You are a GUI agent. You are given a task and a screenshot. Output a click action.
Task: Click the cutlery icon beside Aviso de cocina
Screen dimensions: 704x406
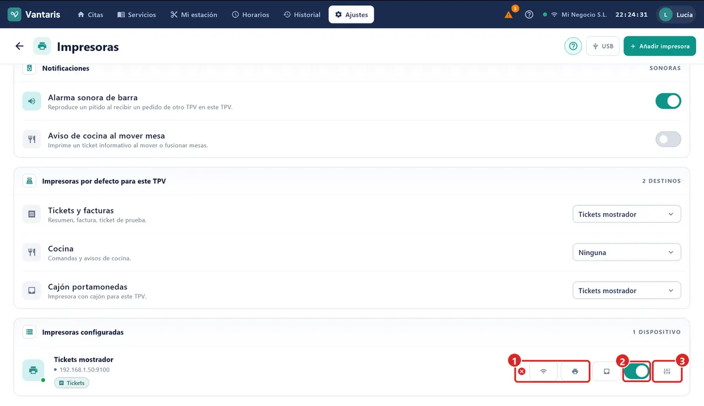[x=32, y=139]
